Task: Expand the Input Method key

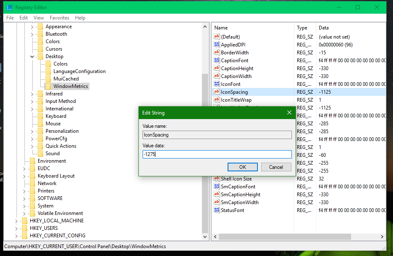Action: (x=32, y=101)
